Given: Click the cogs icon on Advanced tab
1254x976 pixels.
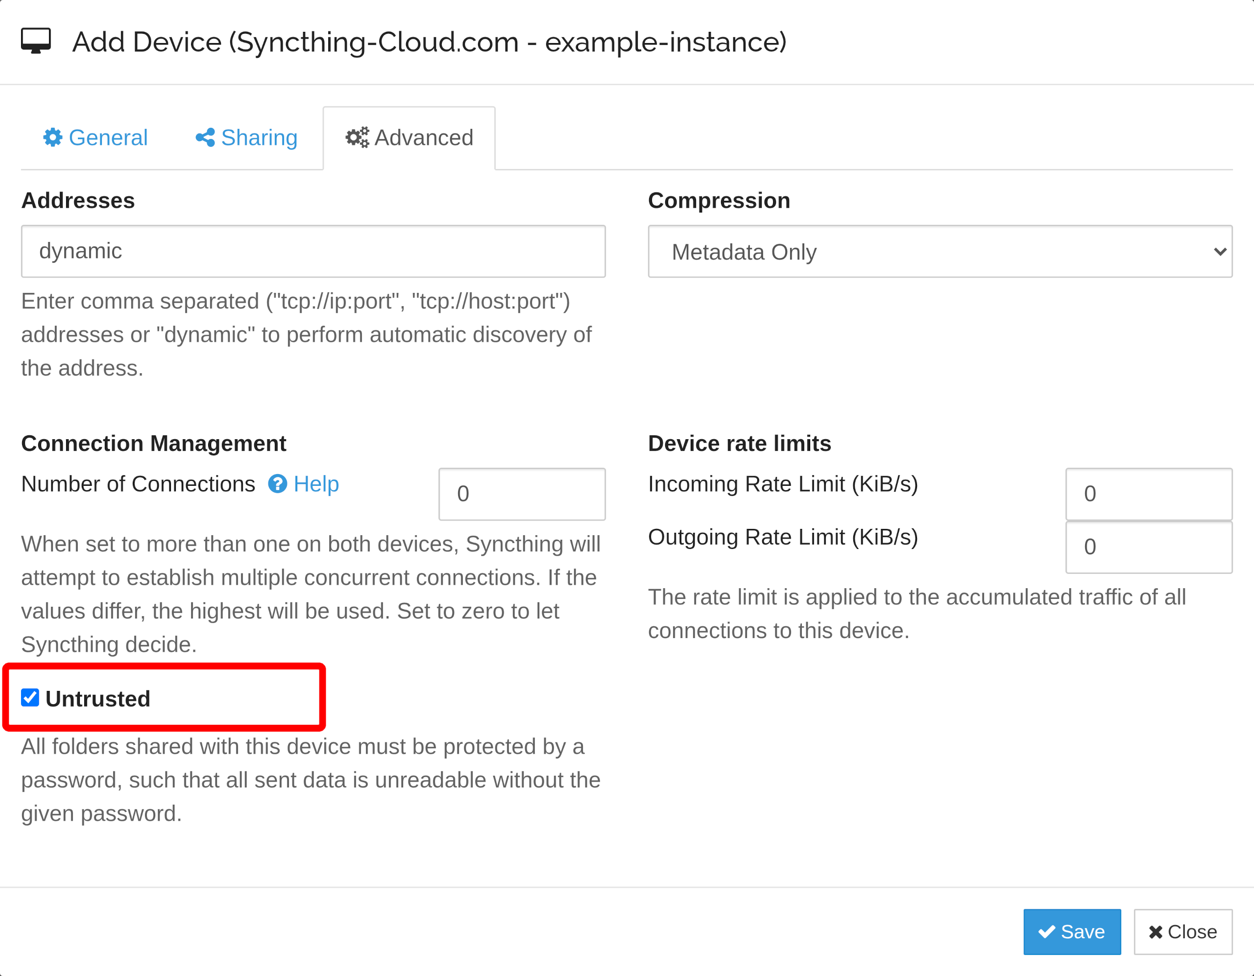Looking at the screenshot, I should coord(357,137).
